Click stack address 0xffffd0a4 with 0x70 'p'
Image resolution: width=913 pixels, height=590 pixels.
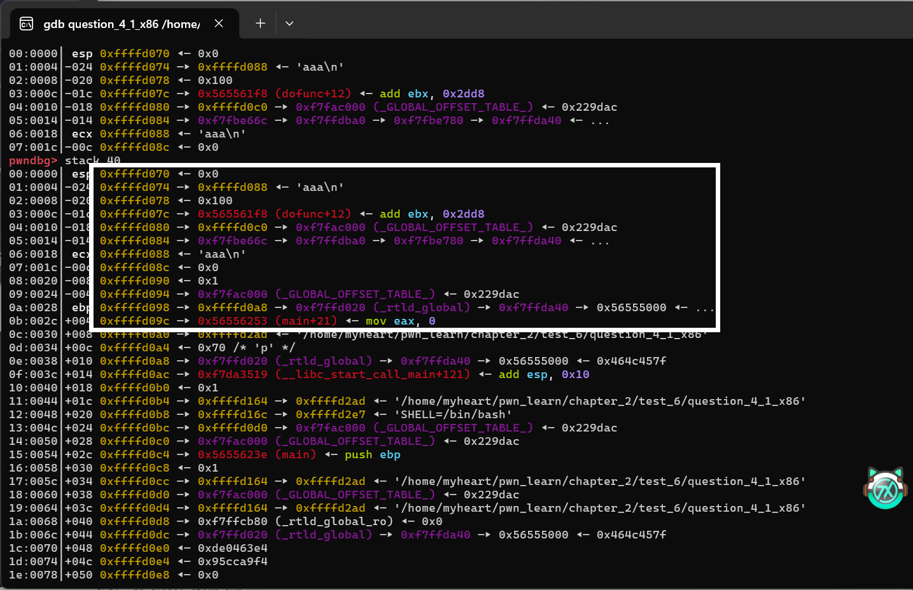135,348
